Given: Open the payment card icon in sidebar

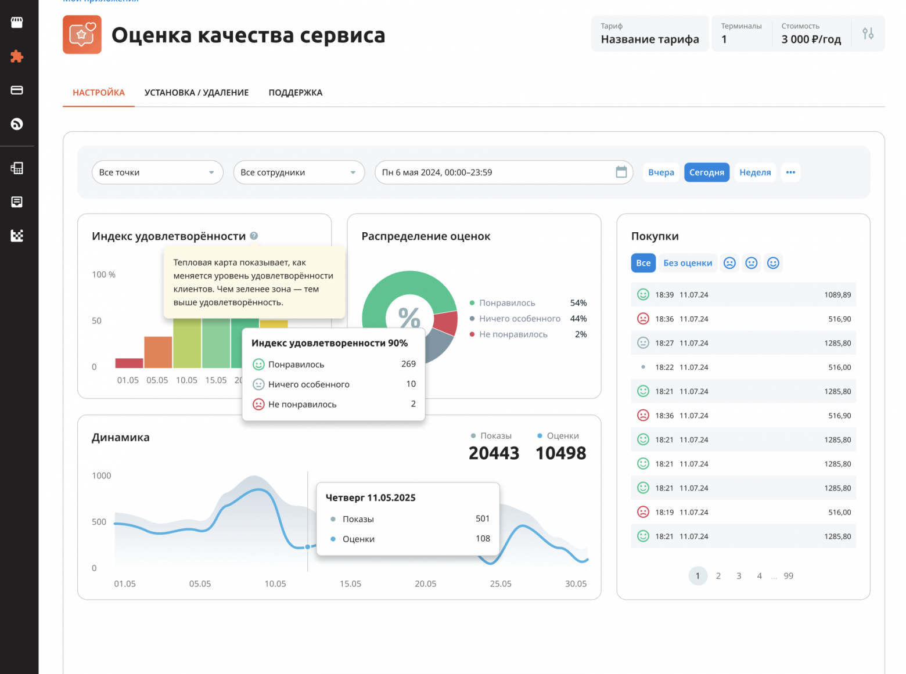Looking at the screenshot, I should coord(17,90).
